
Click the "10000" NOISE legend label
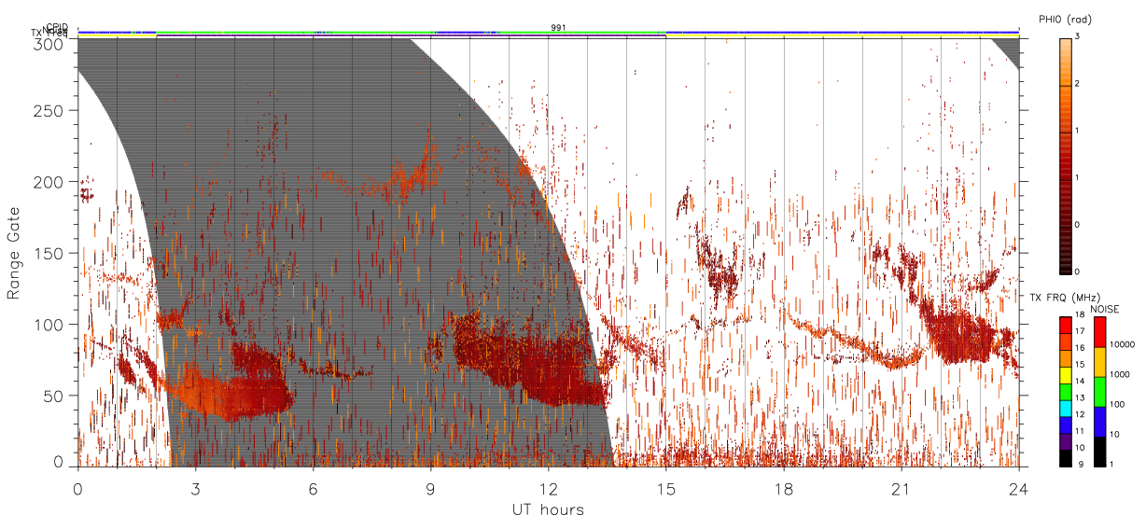(1123, 344)
